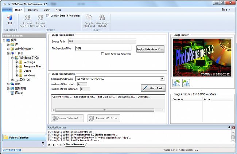Open the Options ribbon tab
This screenshot has height=154, width=237.
tap(33, 10)
